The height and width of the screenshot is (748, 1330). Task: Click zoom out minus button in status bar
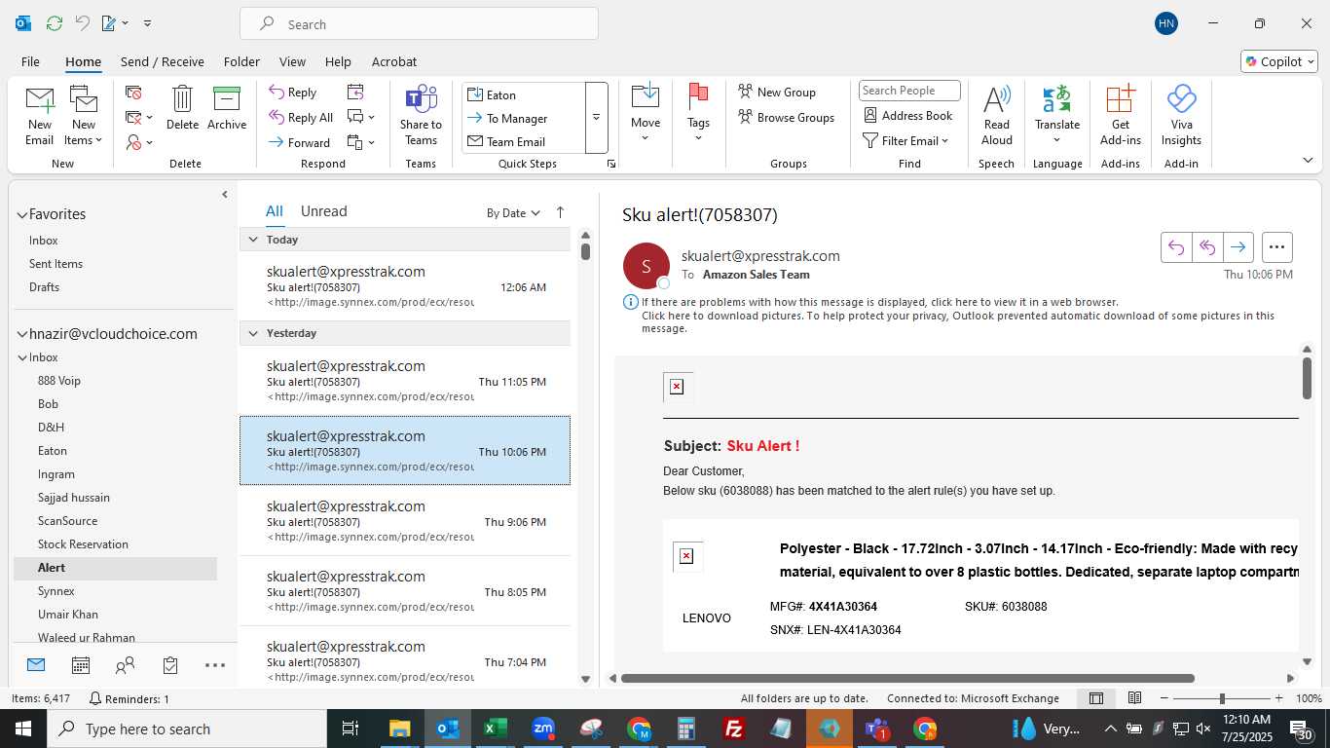click(x=1164, y=698)
